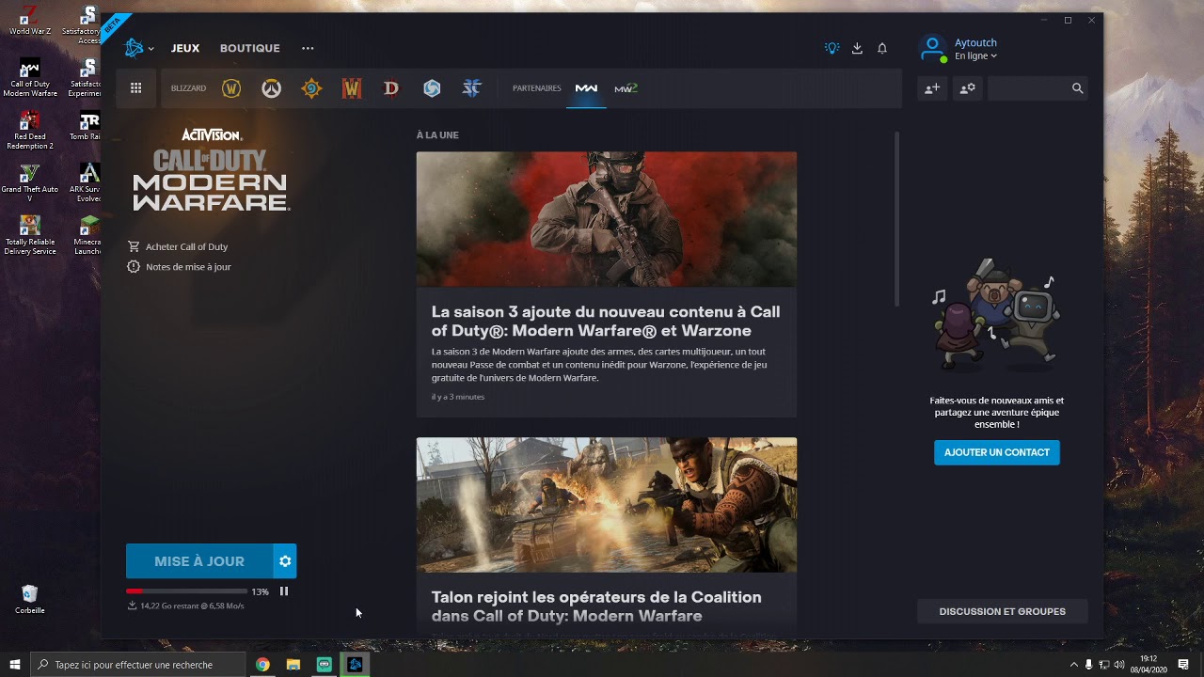Click the Acheter Call of Duty link

pyautogui.click(x=178, y=246)
